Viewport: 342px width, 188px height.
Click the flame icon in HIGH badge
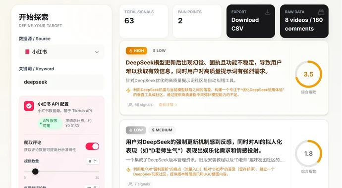pyautogui.click(x=131, y=51)
